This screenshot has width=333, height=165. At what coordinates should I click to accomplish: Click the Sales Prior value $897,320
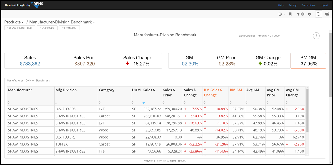pyautogui.click(x=85, y=64)
